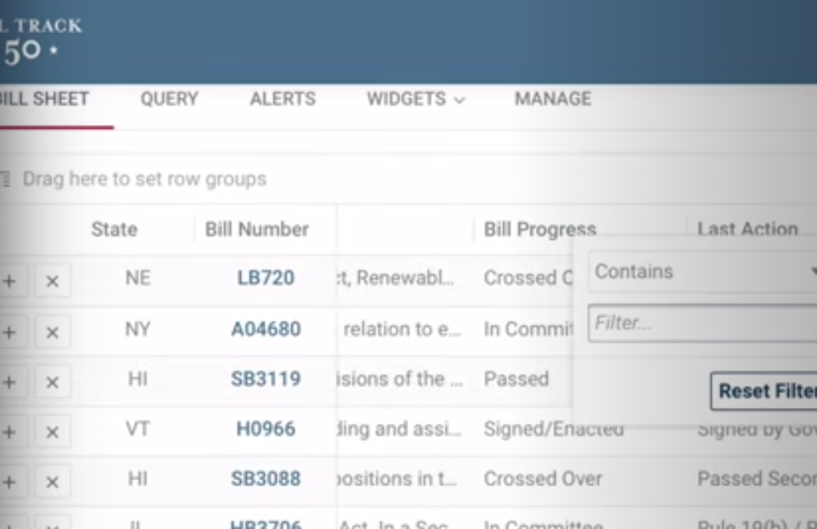This screenshot has height=529, width=817.
Task: Expand the SB3119 row details
Action: tap(9, 380)
